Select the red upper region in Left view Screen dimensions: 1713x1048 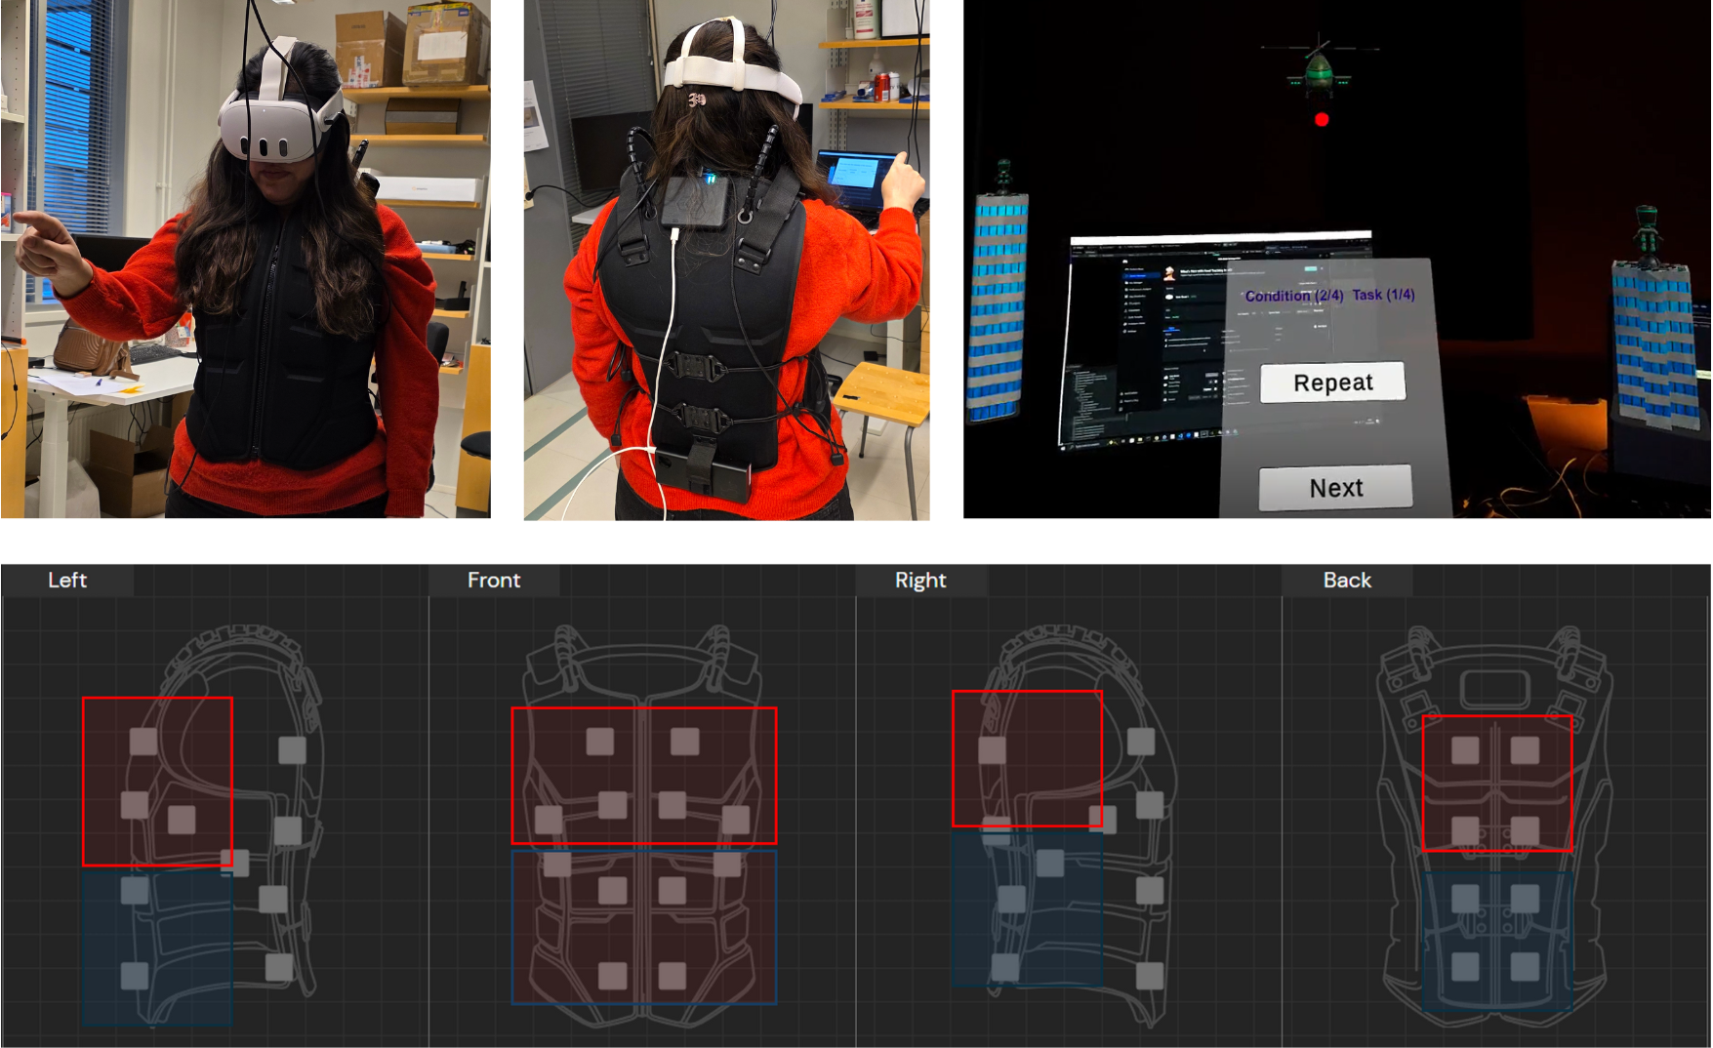point(157,782)
